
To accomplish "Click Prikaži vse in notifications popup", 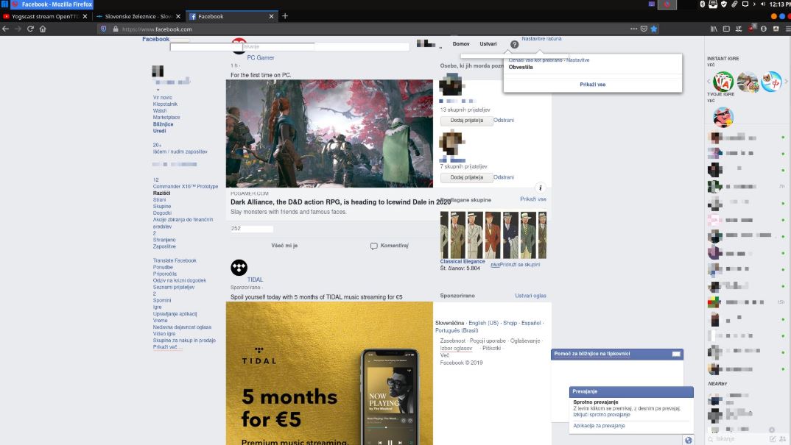I will 593,85.
